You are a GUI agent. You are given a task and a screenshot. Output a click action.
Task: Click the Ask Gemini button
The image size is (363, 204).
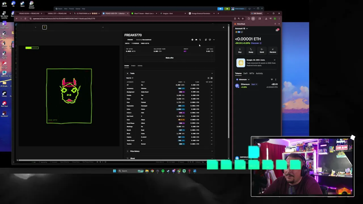256,13
